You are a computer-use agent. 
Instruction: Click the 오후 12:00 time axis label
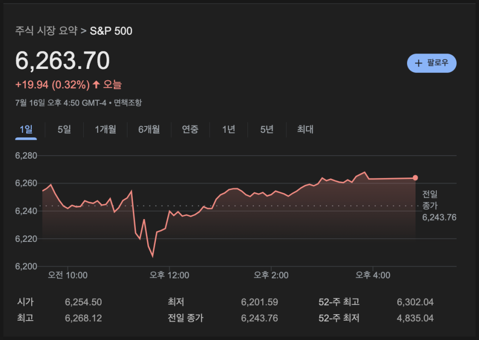pos(169,275)
